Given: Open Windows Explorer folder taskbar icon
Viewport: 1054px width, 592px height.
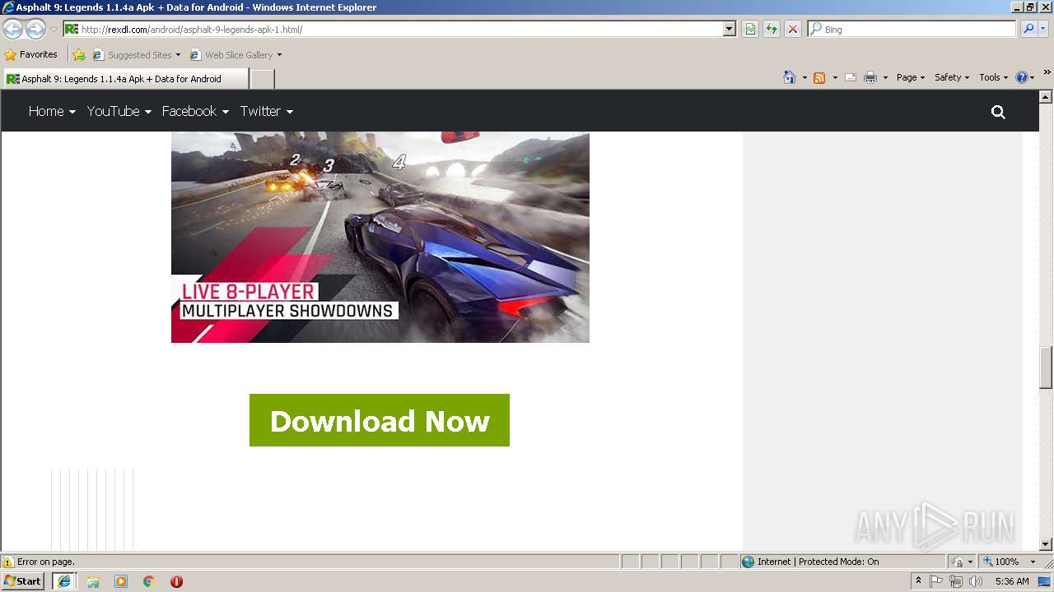Looking at the screenshot, I should click(93, 581).
